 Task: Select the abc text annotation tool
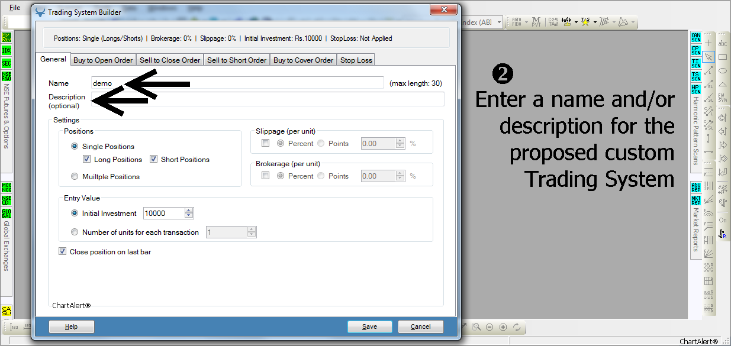723,43
